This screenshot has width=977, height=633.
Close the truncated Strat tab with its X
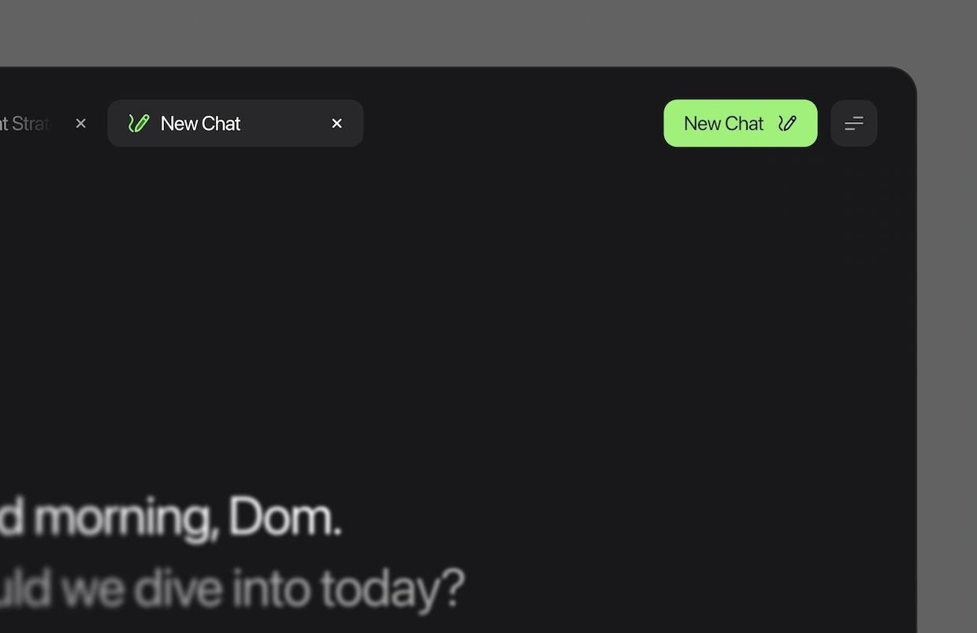pos(80,124)
